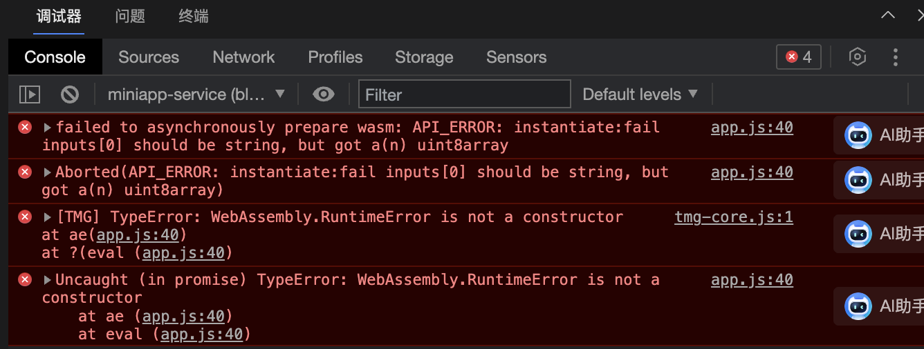This screenshot has height=349, width=924.
Task: Open settings via the hexagon gear icon
Action: click(858, 57)
